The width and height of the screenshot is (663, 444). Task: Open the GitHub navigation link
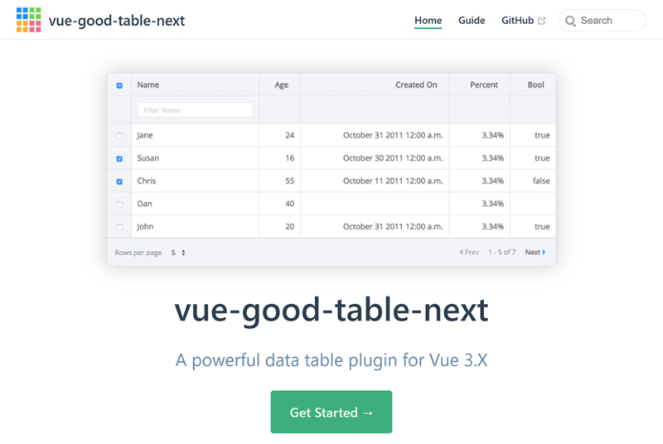point(517,21)
